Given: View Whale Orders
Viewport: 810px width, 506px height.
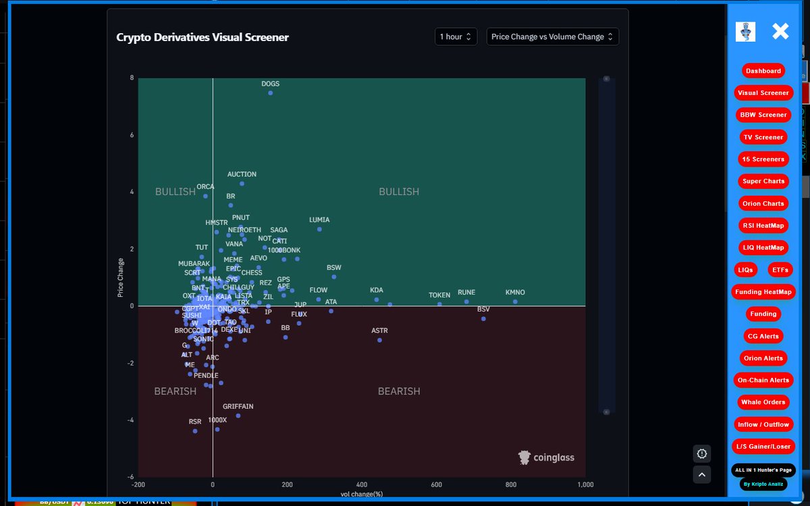Looking at the screenshot, I should 763,402.
